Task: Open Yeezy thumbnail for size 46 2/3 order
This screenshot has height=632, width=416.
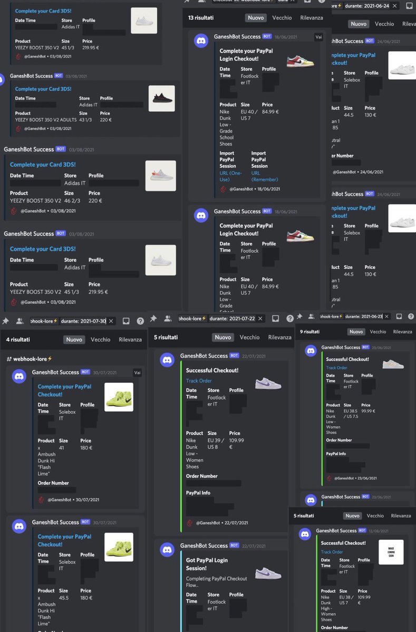Action: [160, 176]
